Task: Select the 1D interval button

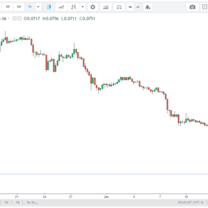Action: coord(8,7)
